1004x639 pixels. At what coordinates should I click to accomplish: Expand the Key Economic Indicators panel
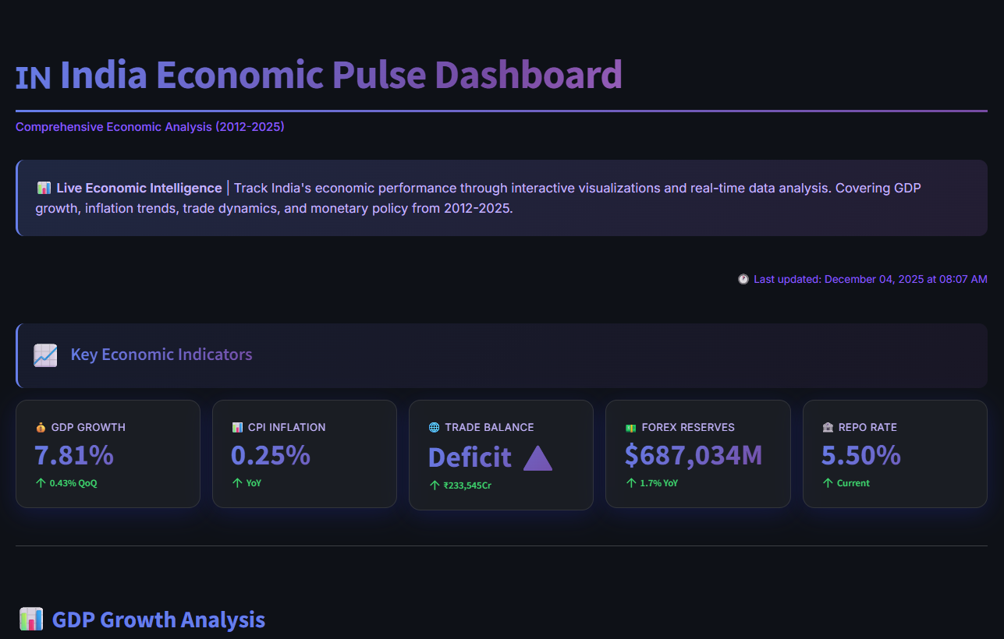(x=501, y=355)
